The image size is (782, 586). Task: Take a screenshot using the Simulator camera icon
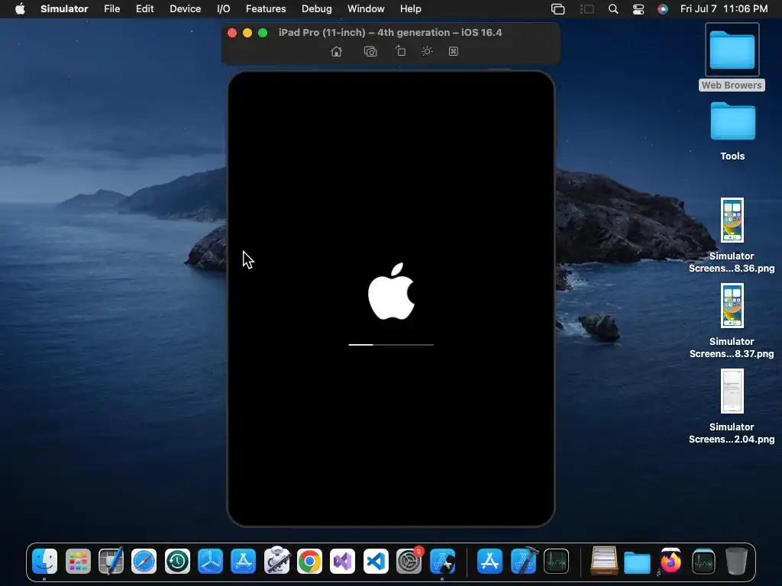coord(370,51)
